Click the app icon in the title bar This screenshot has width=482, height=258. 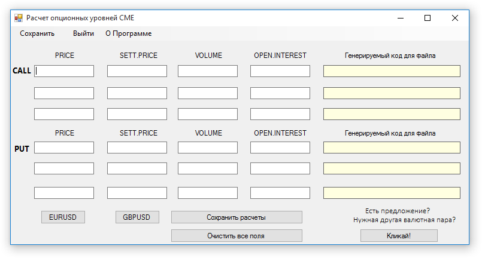(19, 18)
